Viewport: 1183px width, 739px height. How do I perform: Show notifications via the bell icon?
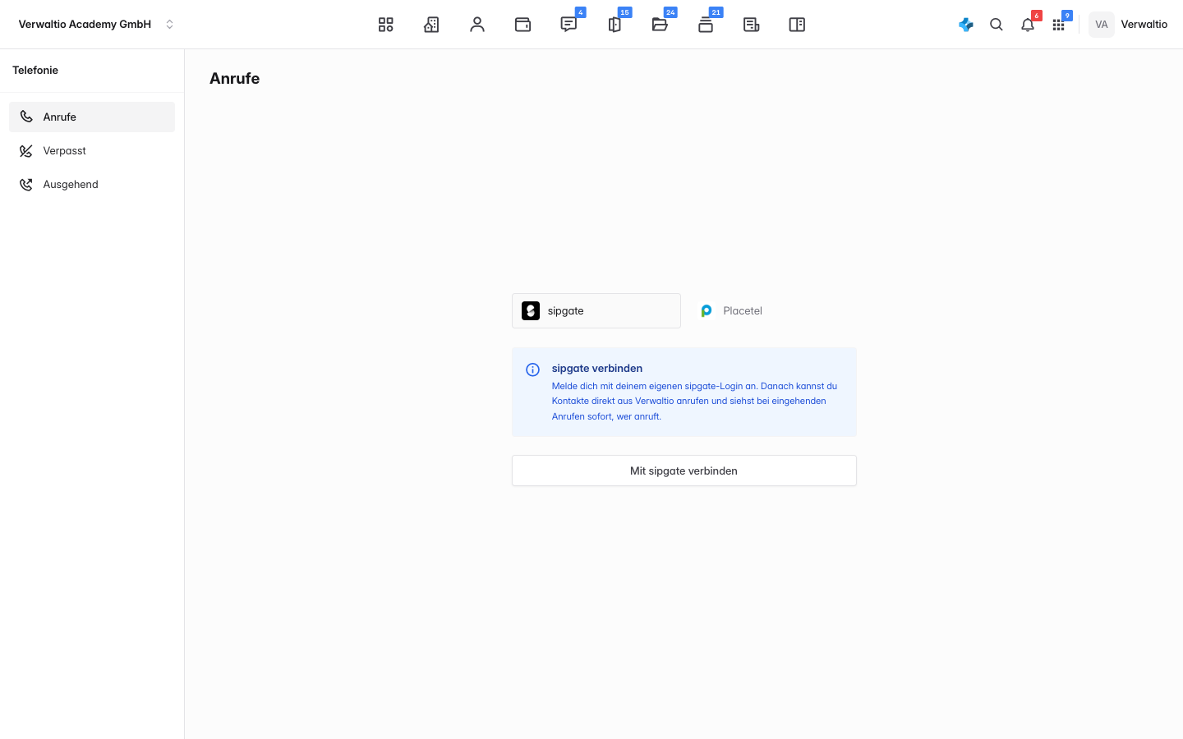pos(1028,25)
